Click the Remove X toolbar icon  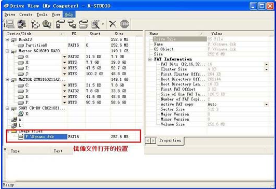pyautogui.click(x=113, y=24)
